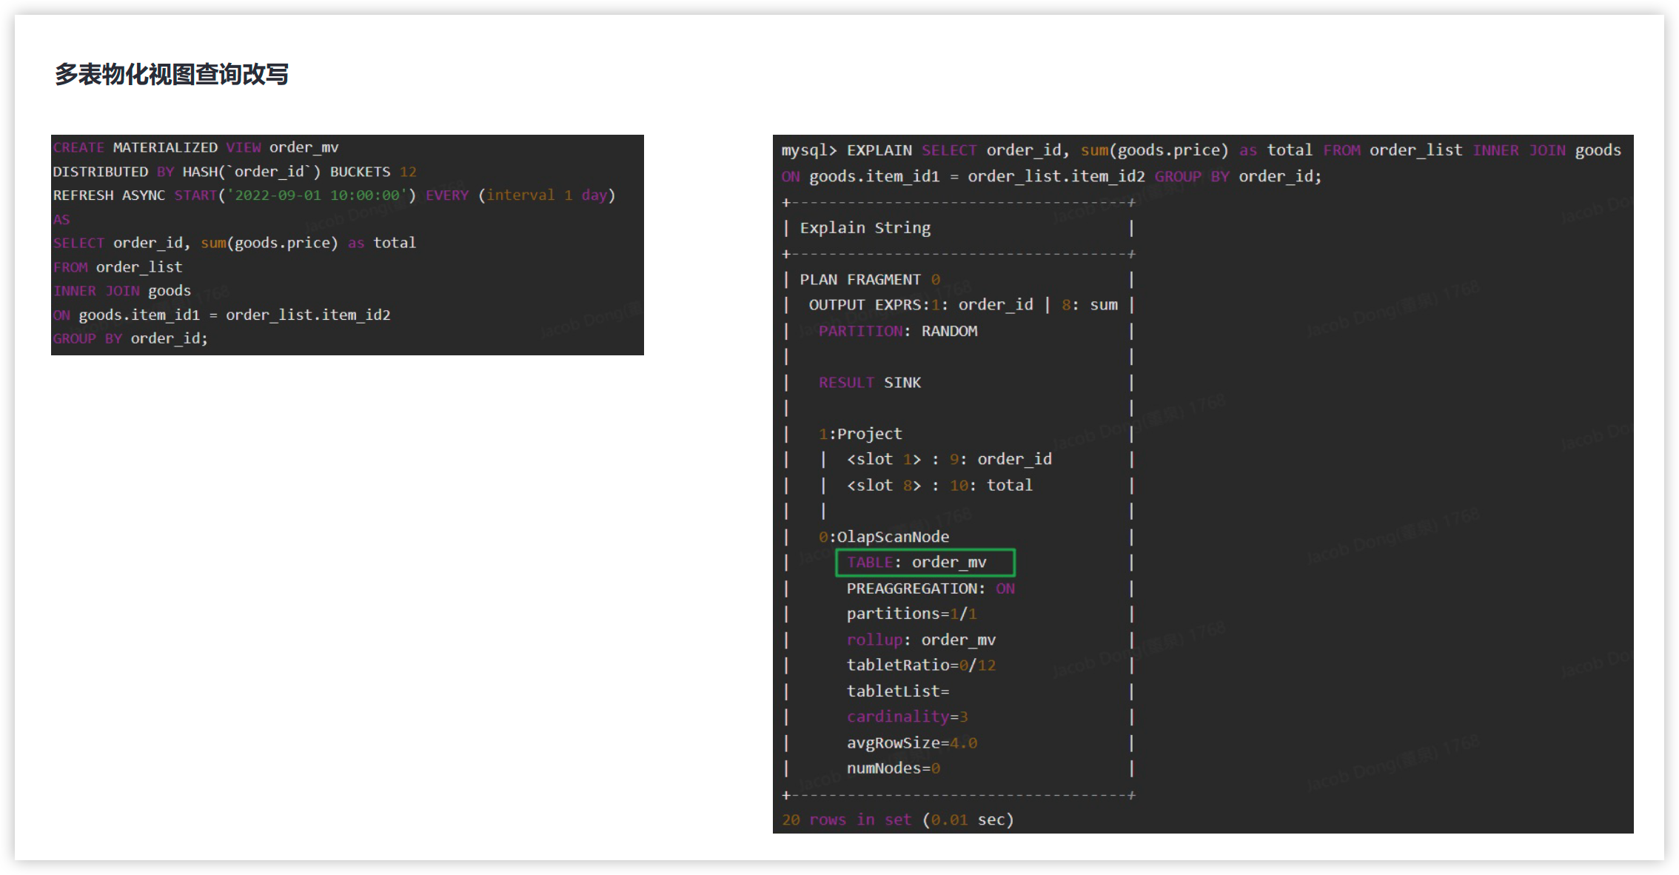The height and width of the screenshot is (875, 1679).
Task: Click the PARTITION: RANDOM line
Action: (897, 331)
